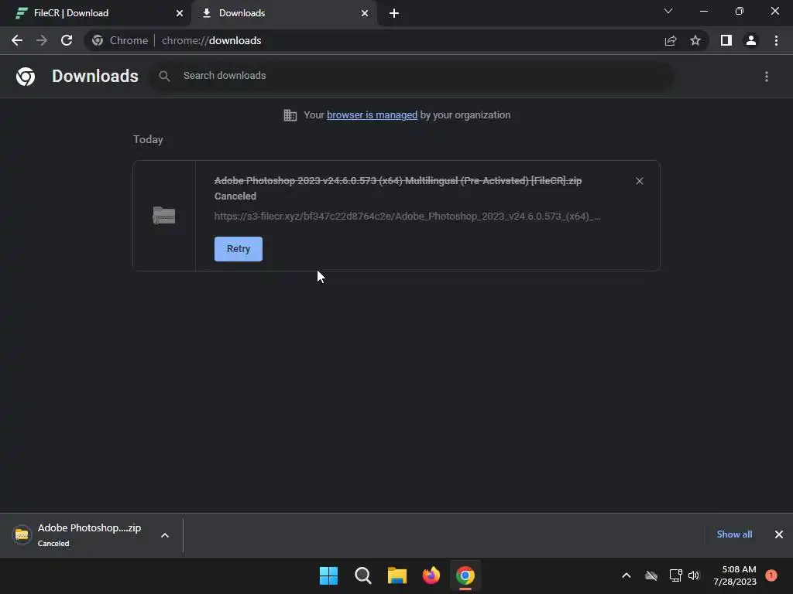Remove Photoshop zip from downloads list
This screenshot has height=594, width=793.
coord(639,181)
